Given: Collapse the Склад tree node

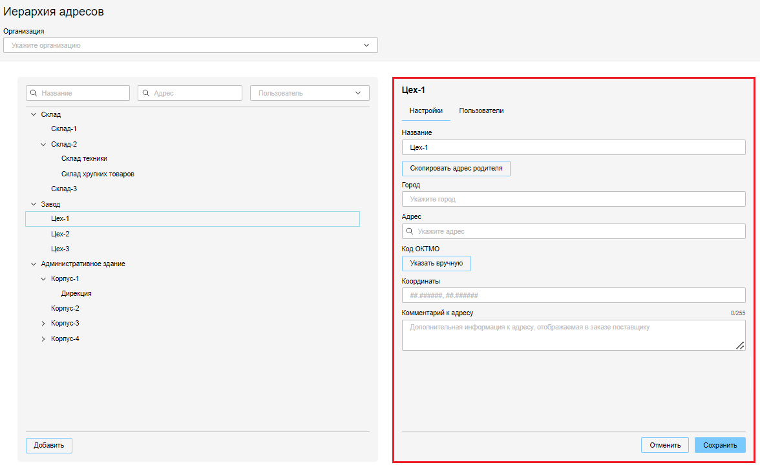Looking at the screenshot, I should click(34, 114).
